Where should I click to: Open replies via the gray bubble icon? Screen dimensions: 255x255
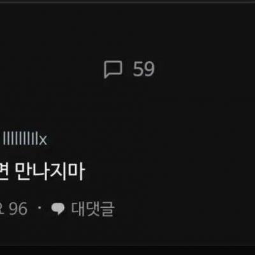coord(58,208)
